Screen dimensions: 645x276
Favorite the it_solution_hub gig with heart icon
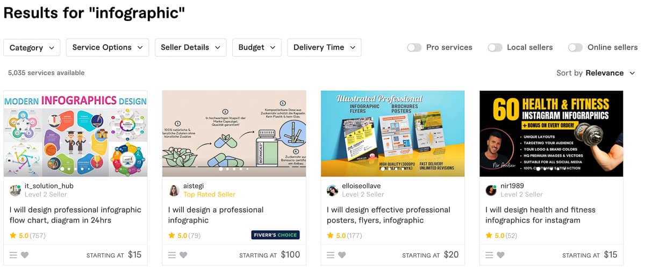[25, 255]
